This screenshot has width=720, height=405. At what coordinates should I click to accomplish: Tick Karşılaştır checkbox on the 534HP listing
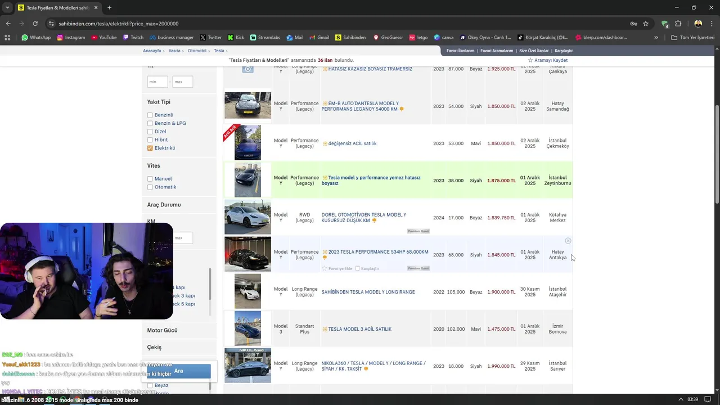(x=358, y=268)
